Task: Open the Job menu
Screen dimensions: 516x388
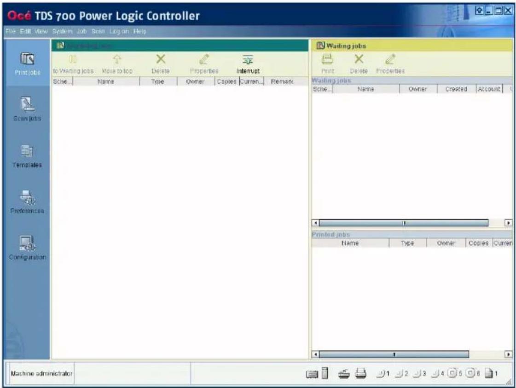Action: (81, 31)
